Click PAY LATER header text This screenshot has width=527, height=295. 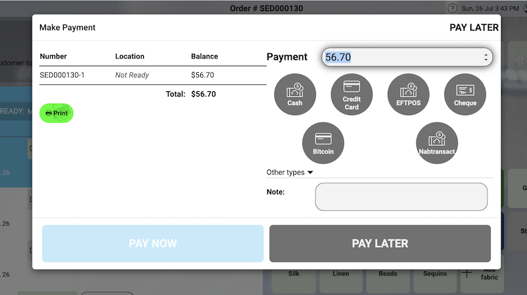474,28
